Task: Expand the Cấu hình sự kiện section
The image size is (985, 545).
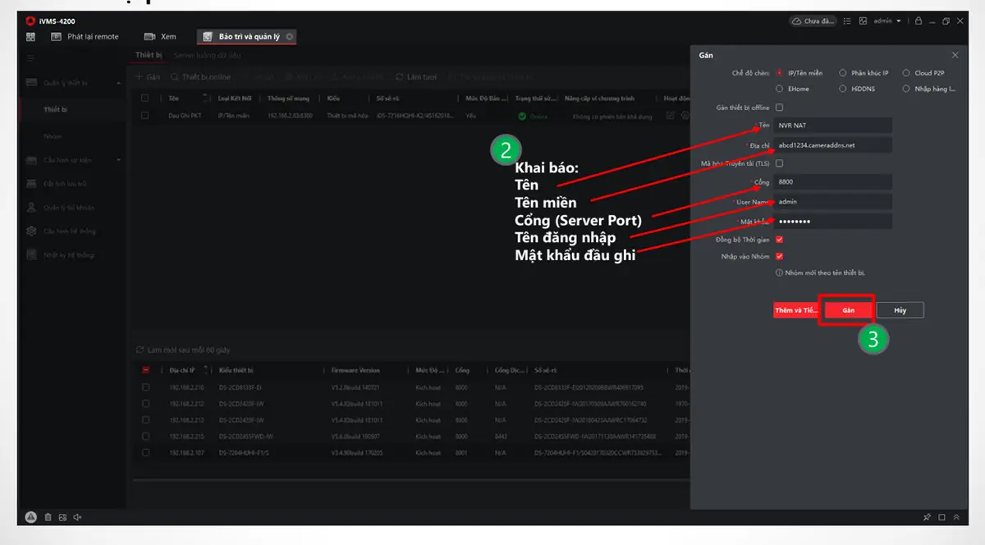Action: tap(118, 159)
